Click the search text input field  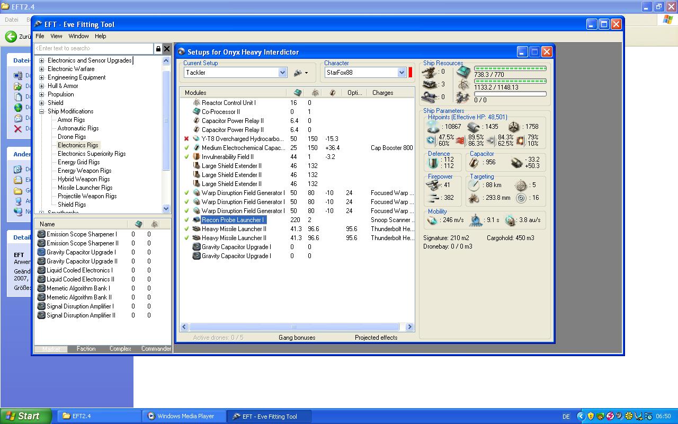(93, 49)
